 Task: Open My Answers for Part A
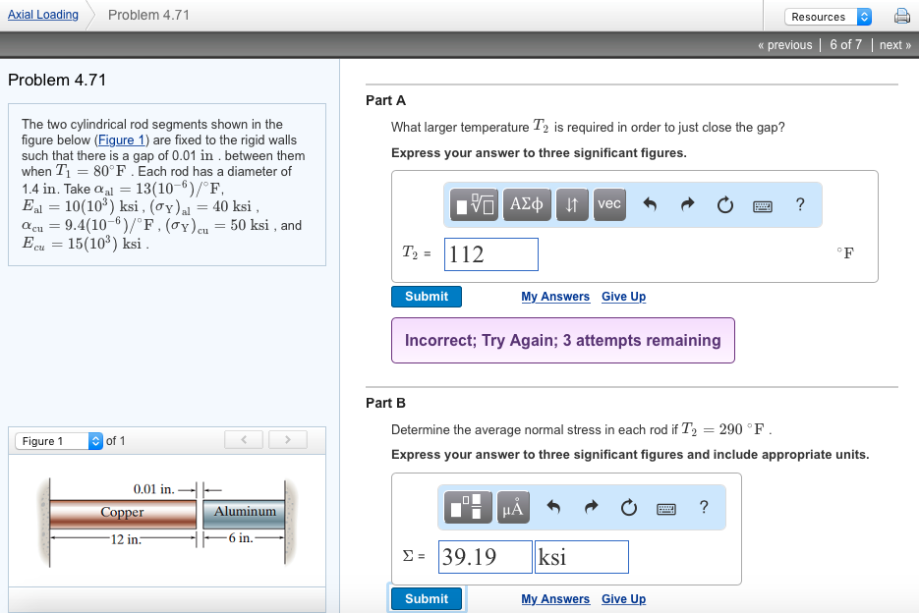[555, 297]
